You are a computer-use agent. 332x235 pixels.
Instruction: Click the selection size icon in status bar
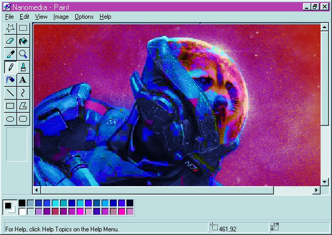pos(274,227)
